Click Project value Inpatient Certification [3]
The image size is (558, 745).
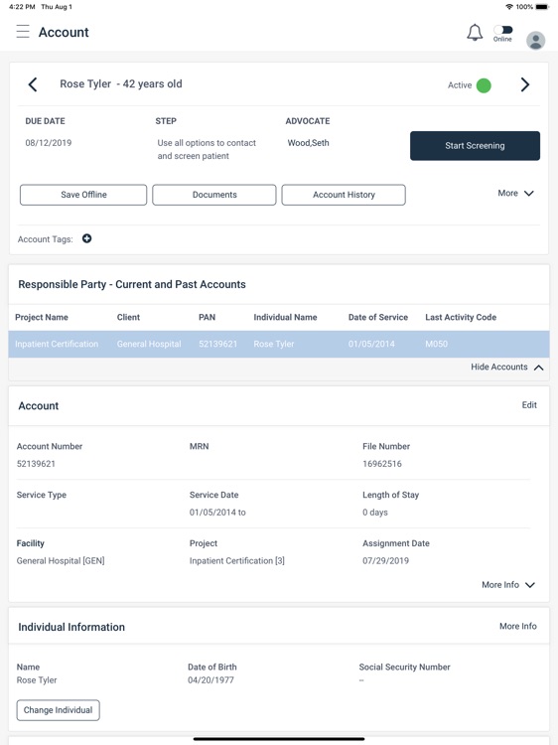237,561
